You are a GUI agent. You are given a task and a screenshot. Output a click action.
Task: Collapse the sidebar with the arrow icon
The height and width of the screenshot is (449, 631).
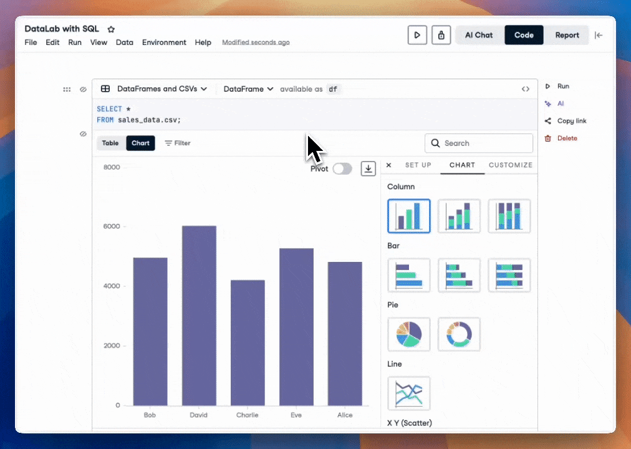tap(599, 36)
